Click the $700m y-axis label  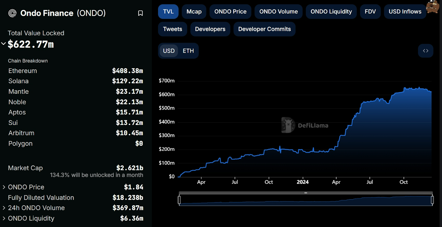167,81
